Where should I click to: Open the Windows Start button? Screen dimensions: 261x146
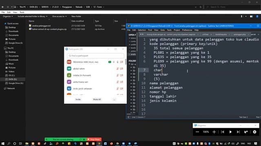pyautogui.click(x=3, y=144)
